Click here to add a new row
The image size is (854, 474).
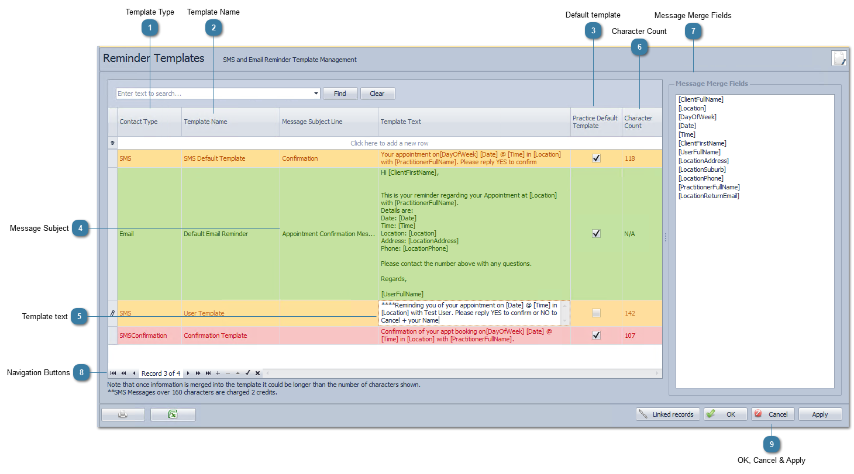(390, 143)
